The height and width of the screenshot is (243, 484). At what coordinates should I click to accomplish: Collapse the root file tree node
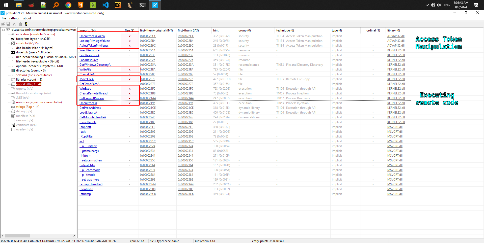(x=4, y=30)
